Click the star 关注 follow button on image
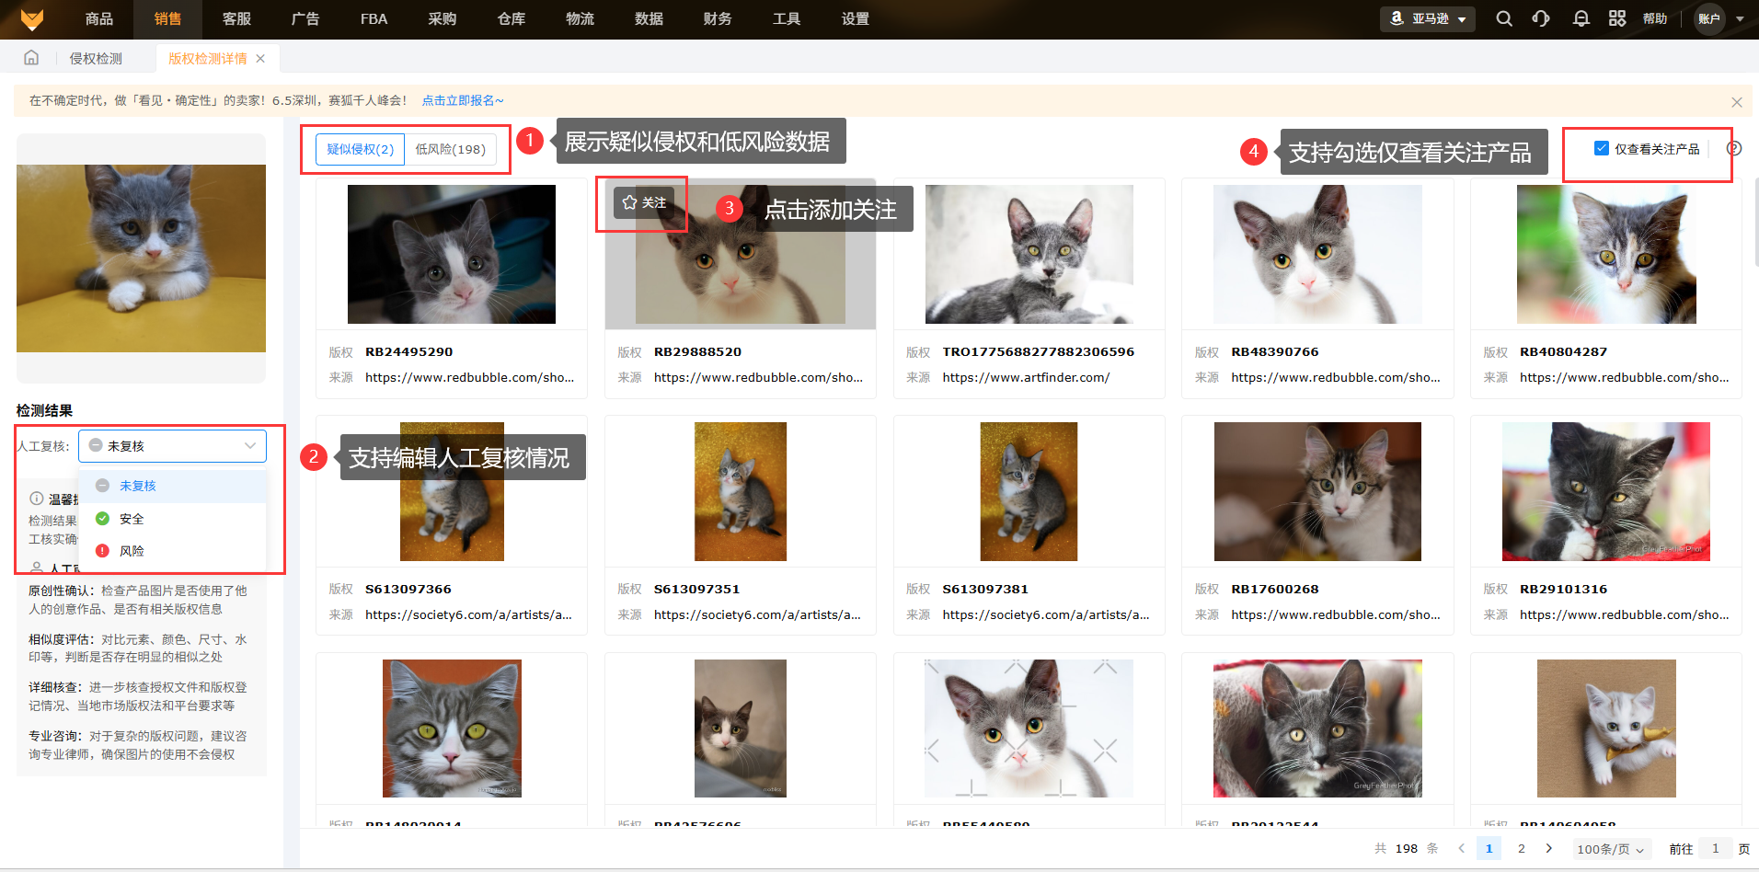Image resolution: width=1759 pixels, height=872 pixels. pos(644,202)
